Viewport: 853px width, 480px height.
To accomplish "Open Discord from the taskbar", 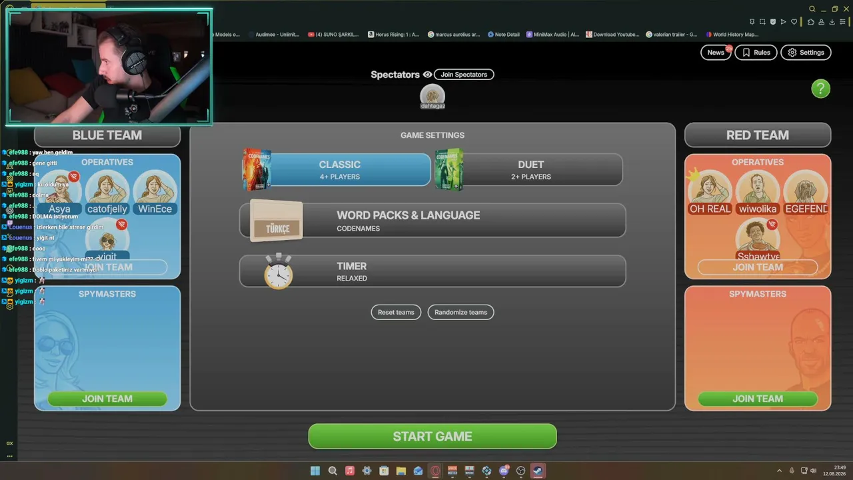I will click(504, 471).
